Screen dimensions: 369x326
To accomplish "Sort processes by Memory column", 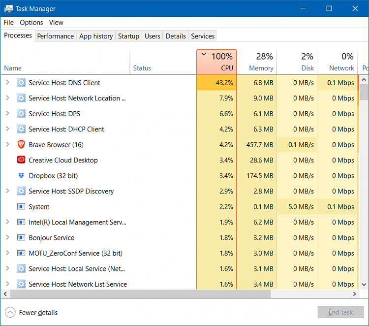I will (256, 62).
